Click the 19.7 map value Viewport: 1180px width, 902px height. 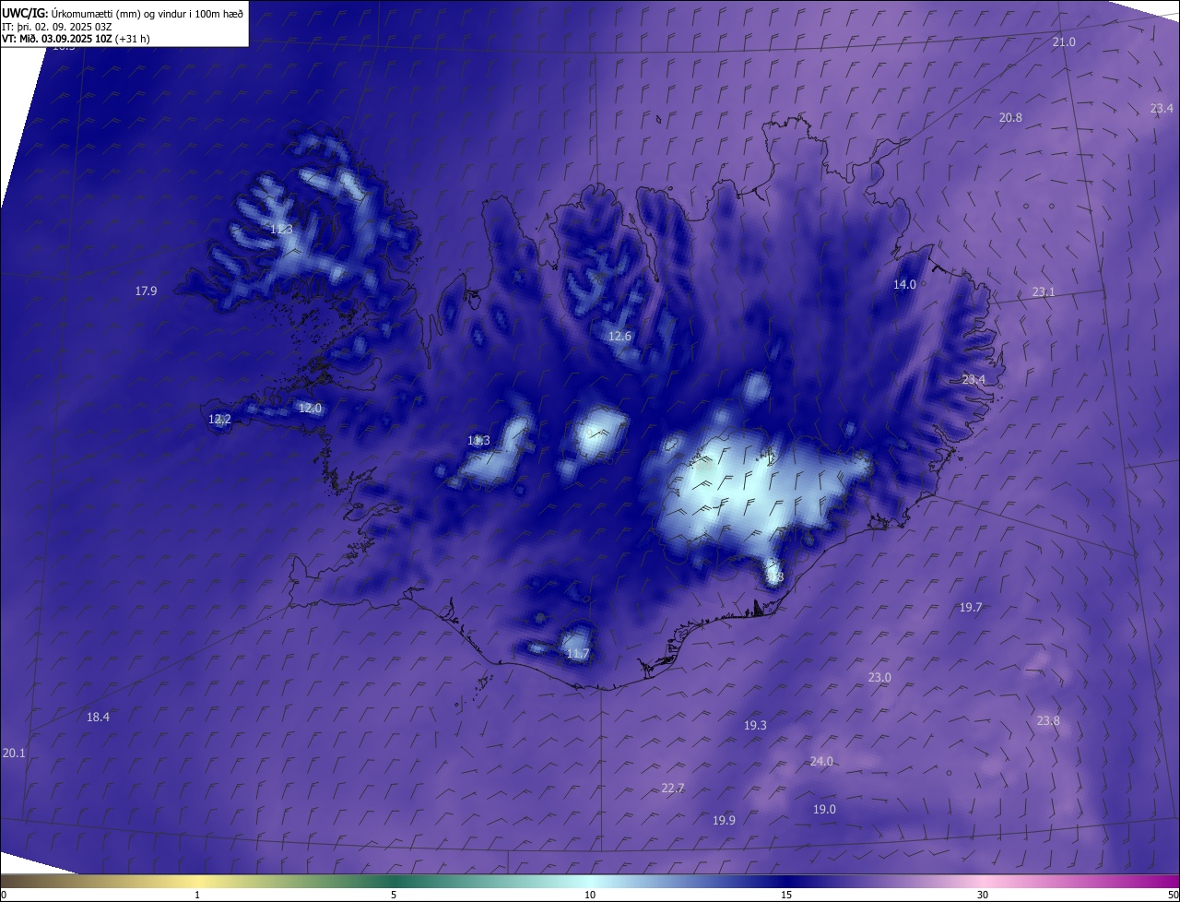(971, 607)
